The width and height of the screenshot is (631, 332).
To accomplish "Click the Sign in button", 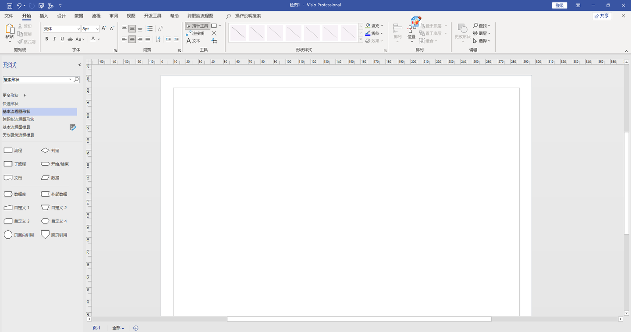I will click(x=560, y=5).
